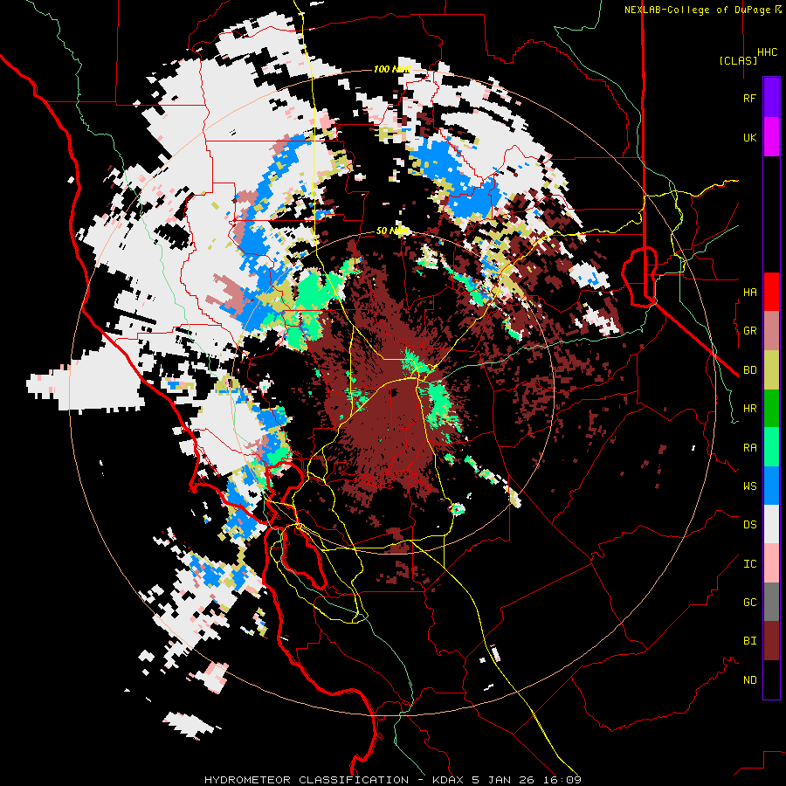This screenshot has width=786, height=786.
Task: Pick the mint green RA legend swatch
Action: tap(771, 447)
